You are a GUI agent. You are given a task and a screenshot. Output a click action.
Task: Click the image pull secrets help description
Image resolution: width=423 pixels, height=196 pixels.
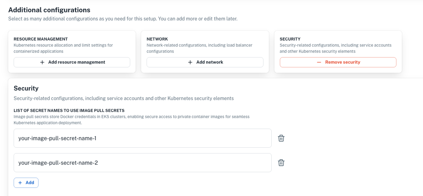131,119
